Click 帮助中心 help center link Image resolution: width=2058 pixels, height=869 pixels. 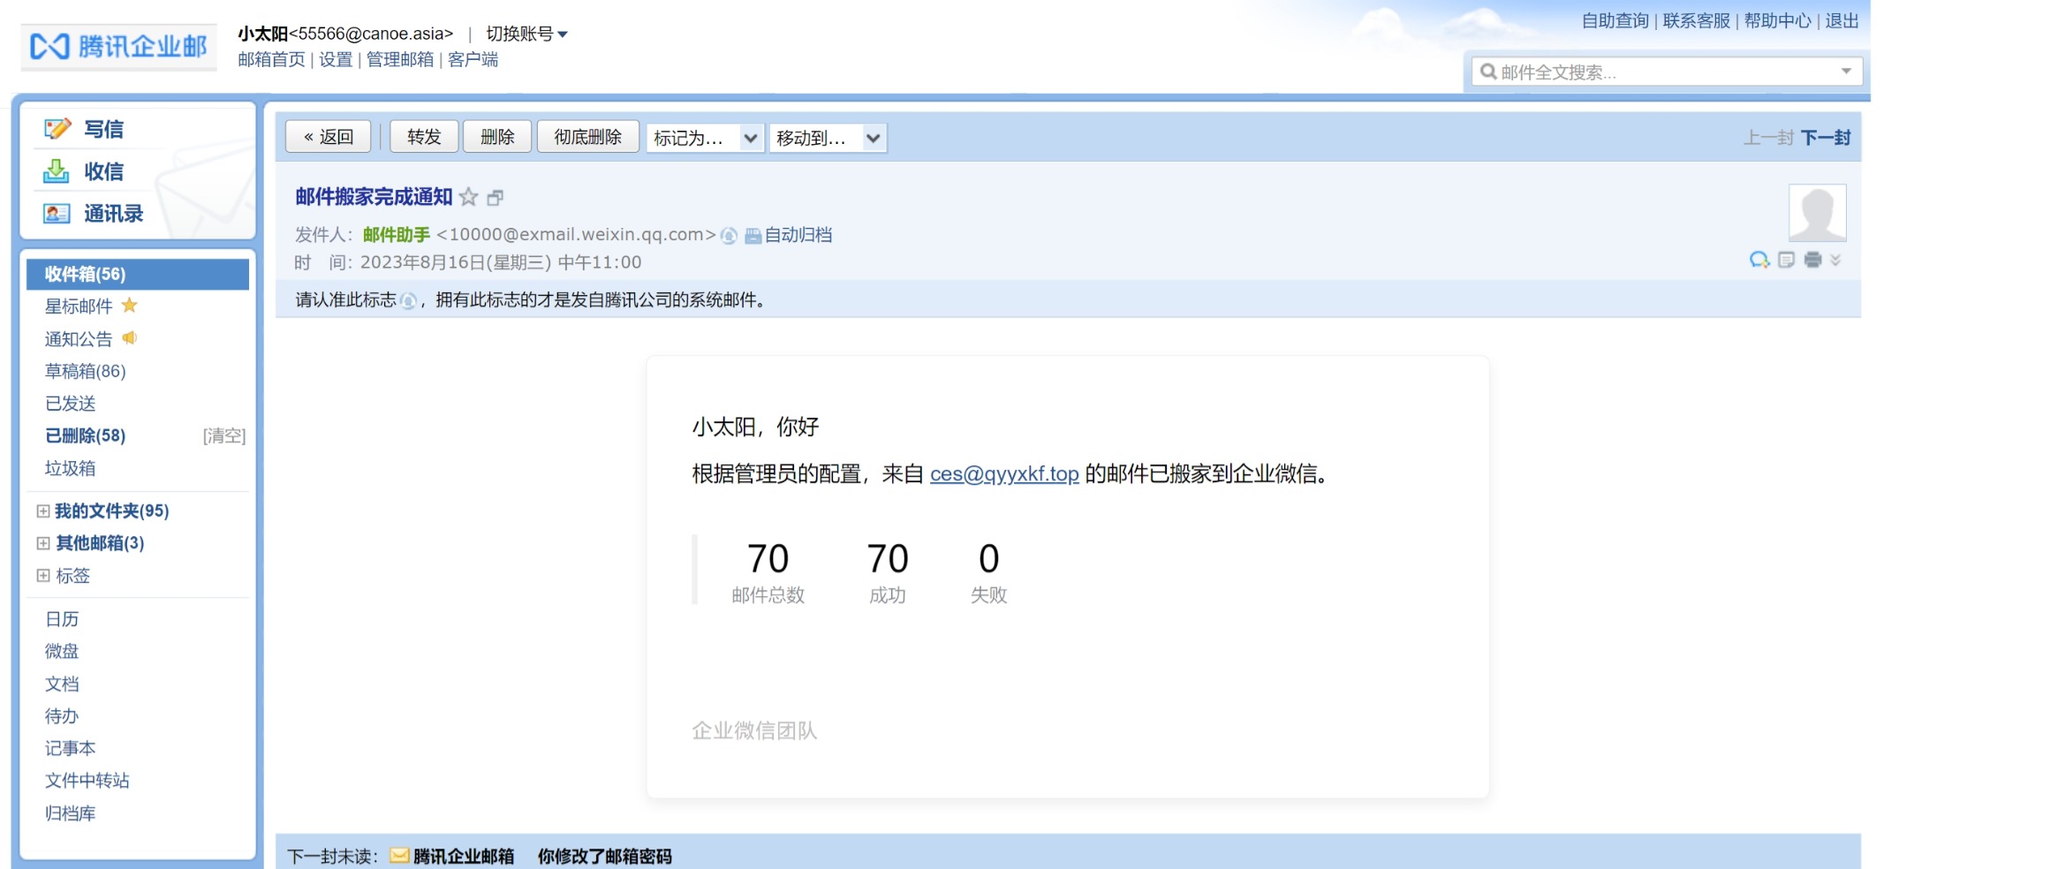click(x=1778, y=20)
